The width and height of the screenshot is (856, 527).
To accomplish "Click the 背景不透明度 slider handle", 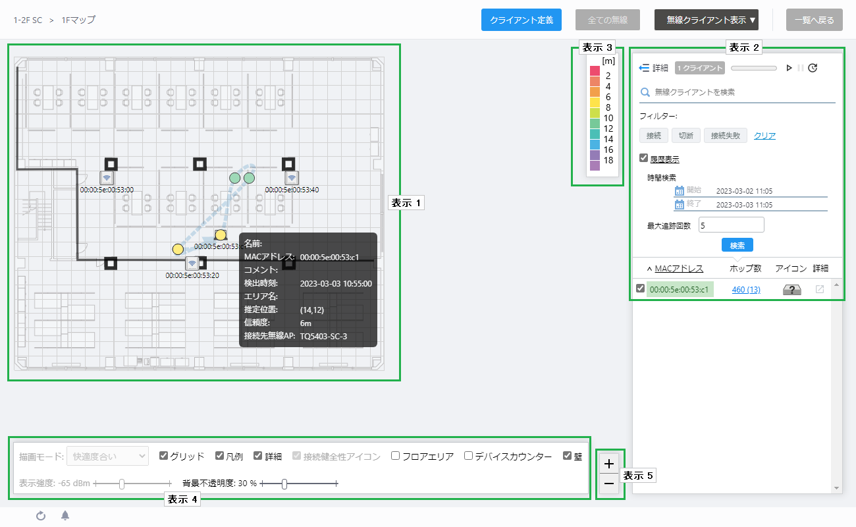I will (284, 484).
